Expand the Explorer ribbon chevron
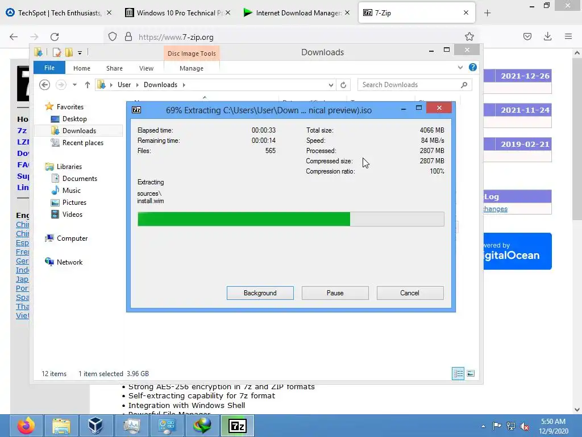The height and width of the screenshot is (437, 582). coord(460,67)
